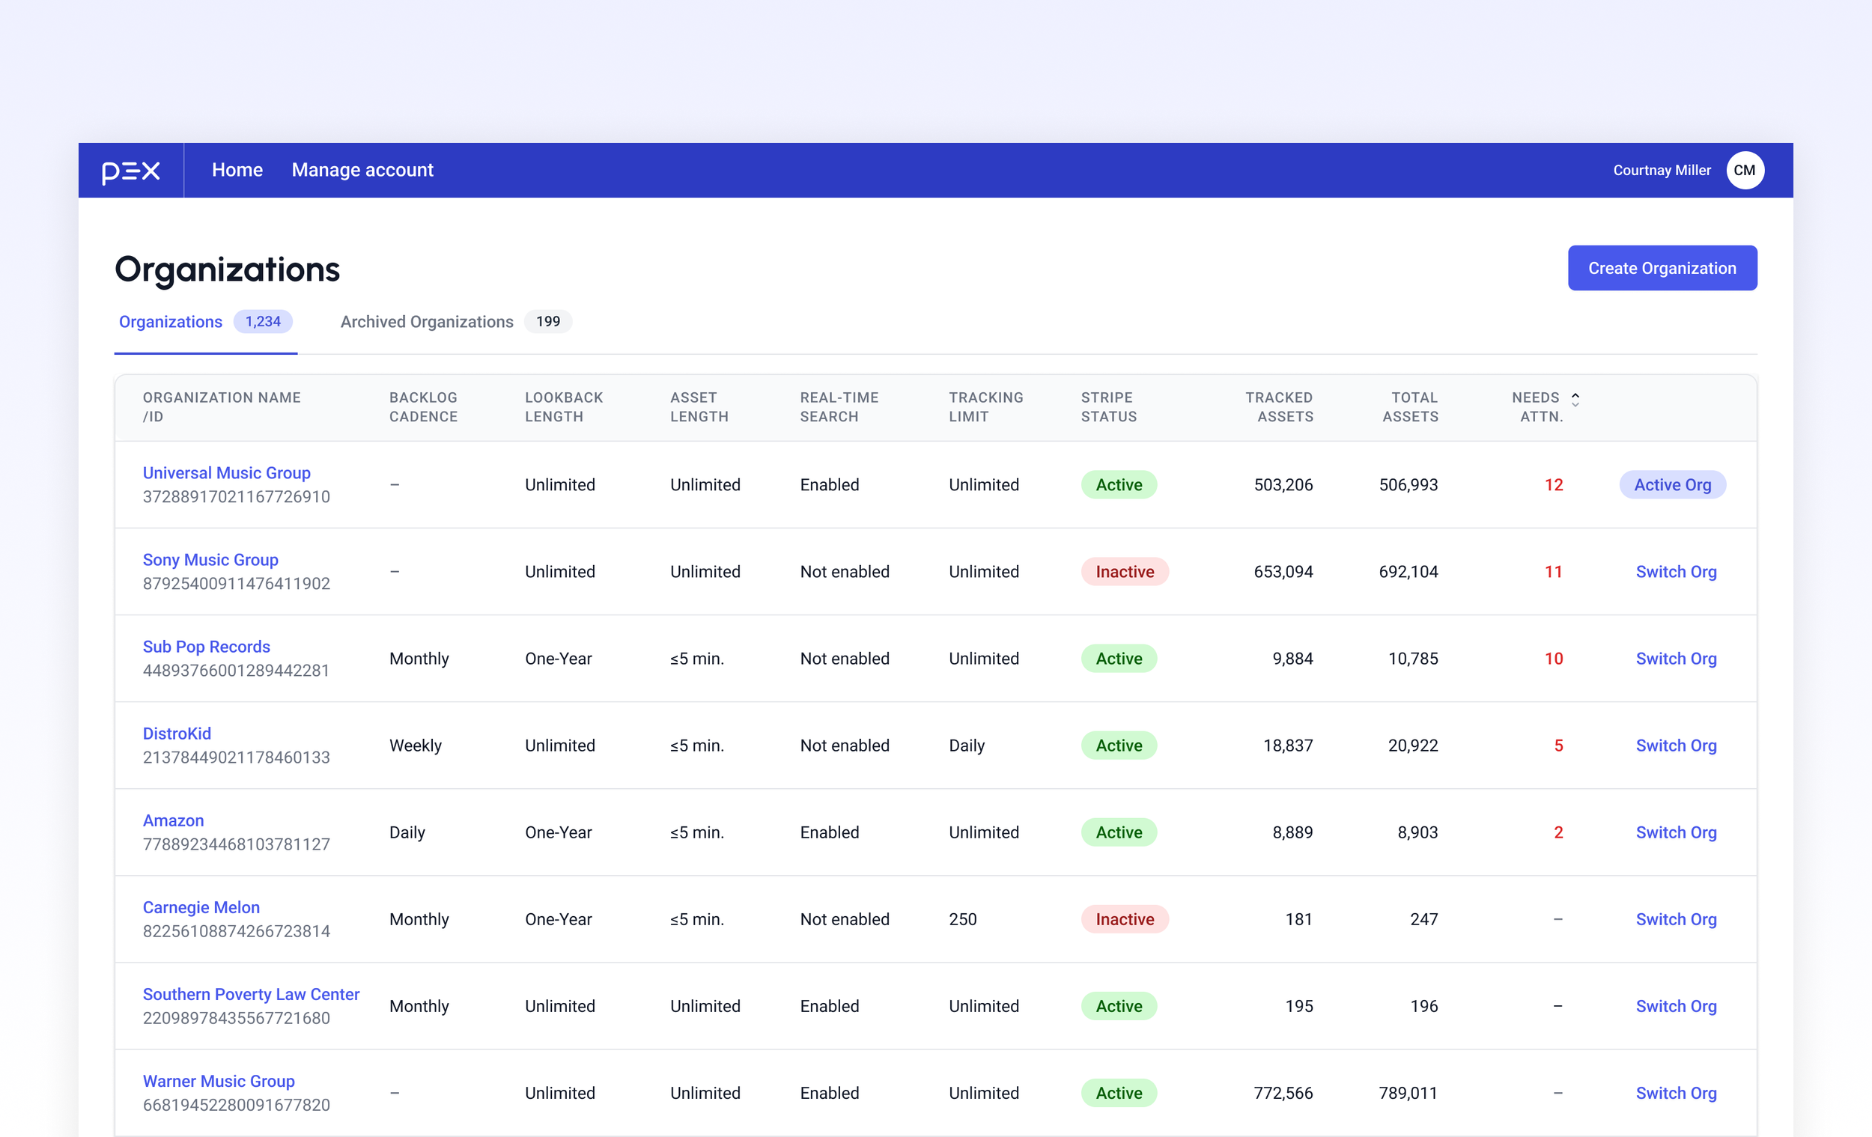The image size is (1872, 1137).
Task: Open Courtnay Miller user menu
Action: (x=1661, y=170)
